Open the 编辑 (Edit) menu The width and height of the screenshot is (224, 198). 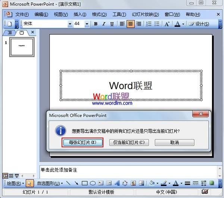[41, 15]
